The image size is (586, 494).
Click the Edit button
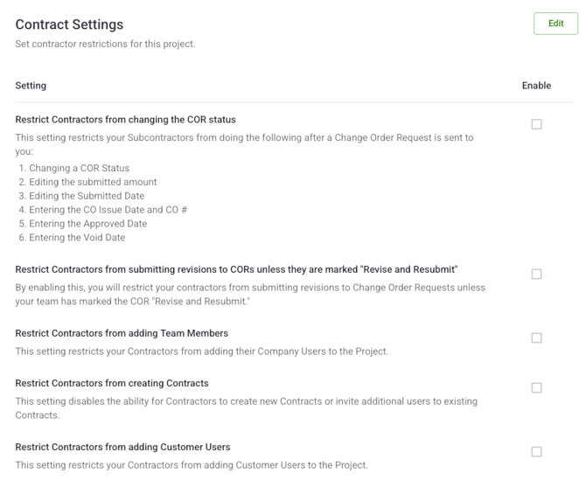[x=555, y=24]
